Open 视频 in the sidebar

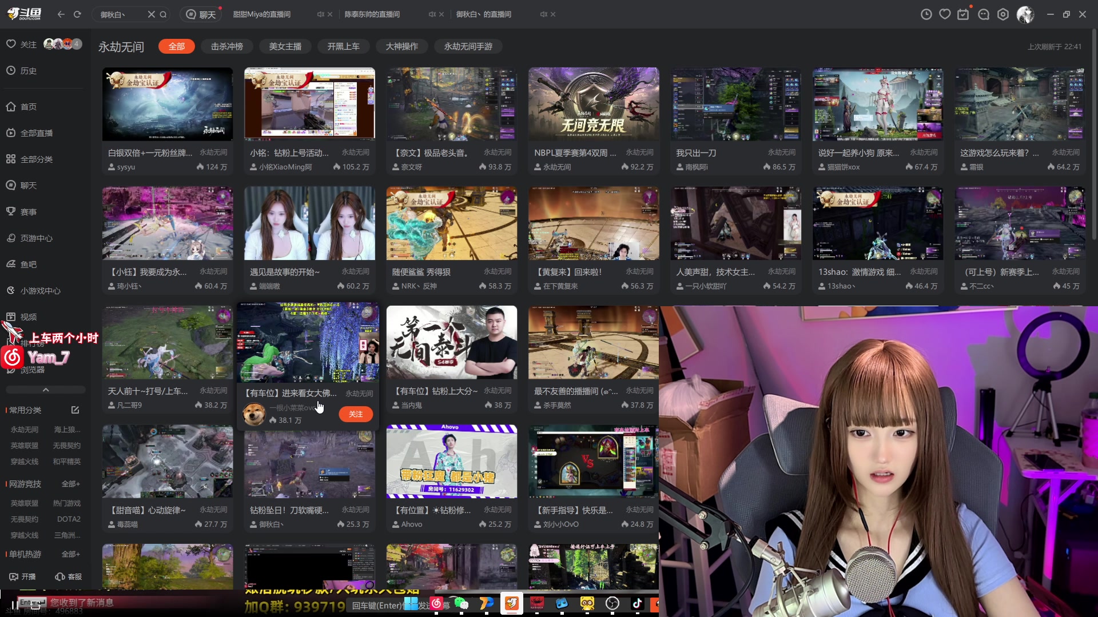(22, 316)
